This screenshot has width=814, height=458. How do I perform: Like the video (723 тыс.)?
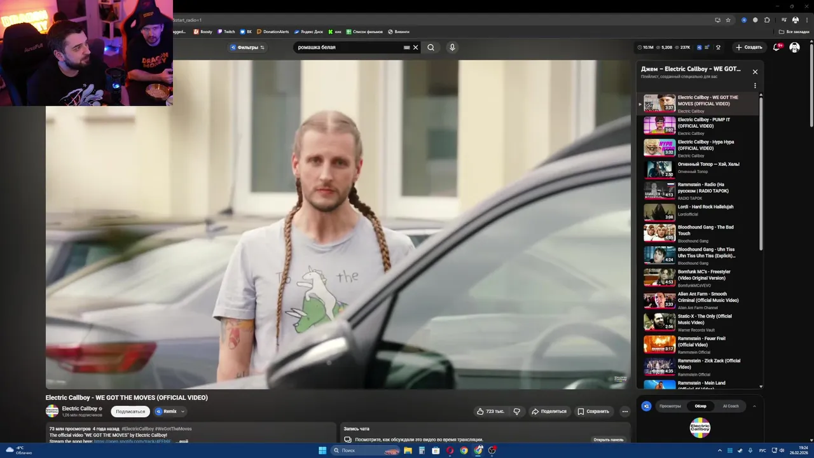click(490, 412)
